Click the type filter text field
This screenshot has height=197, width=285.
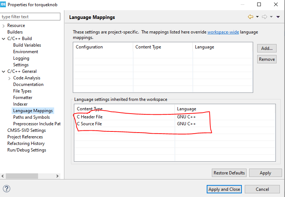[x=30, y=17]
